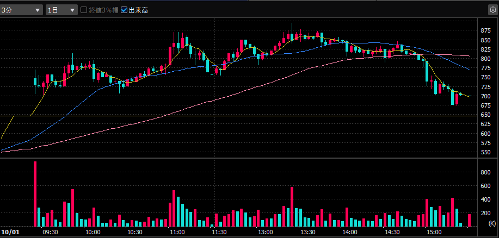Click the last red volume bar on the right
This screenshot has width=499, height=238.
pyautogui.click(x=469, y=220)
